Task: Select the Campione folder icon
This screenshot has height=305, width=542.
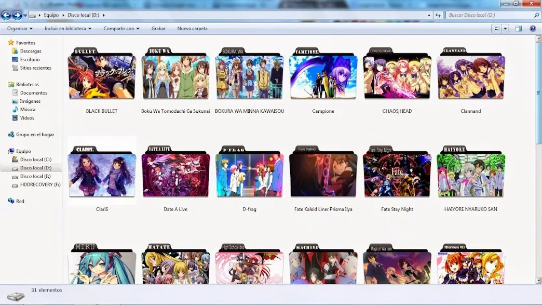Action: (323, 73)
